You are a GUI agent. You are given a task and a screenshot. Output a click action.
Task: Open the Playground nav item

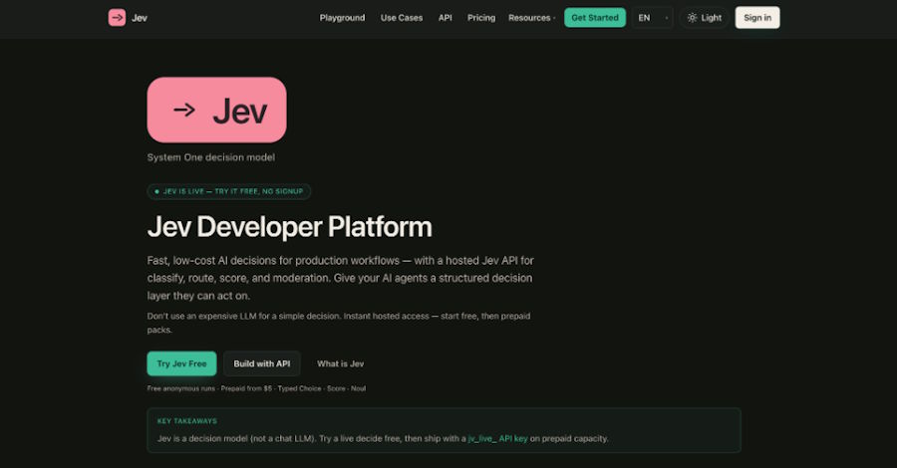pos(342,18)
